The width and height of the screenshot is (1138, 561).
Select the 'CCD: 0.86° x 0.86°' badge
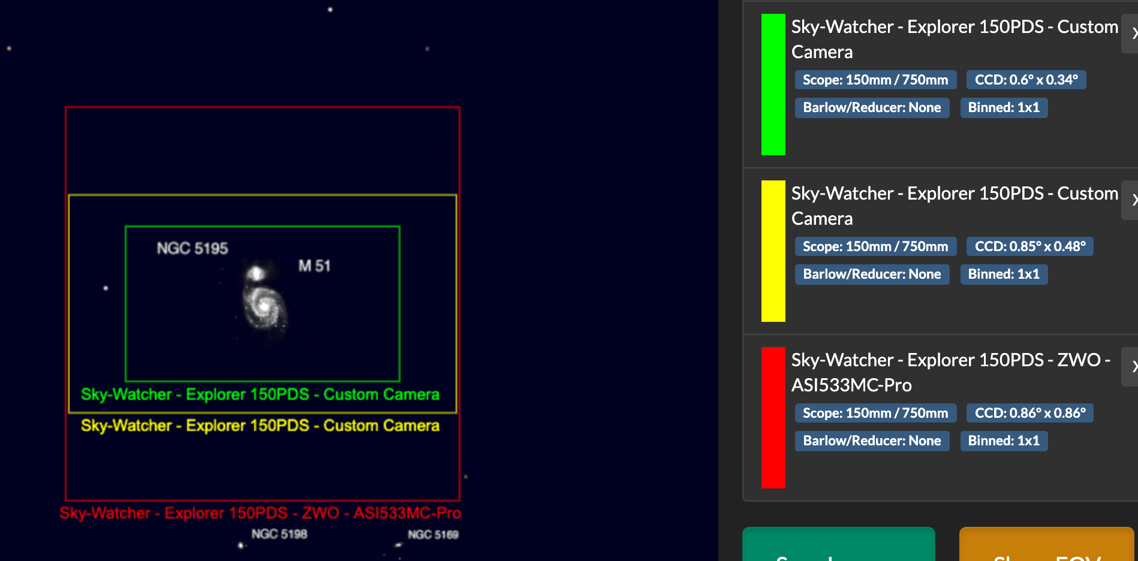click(1030, 413)
